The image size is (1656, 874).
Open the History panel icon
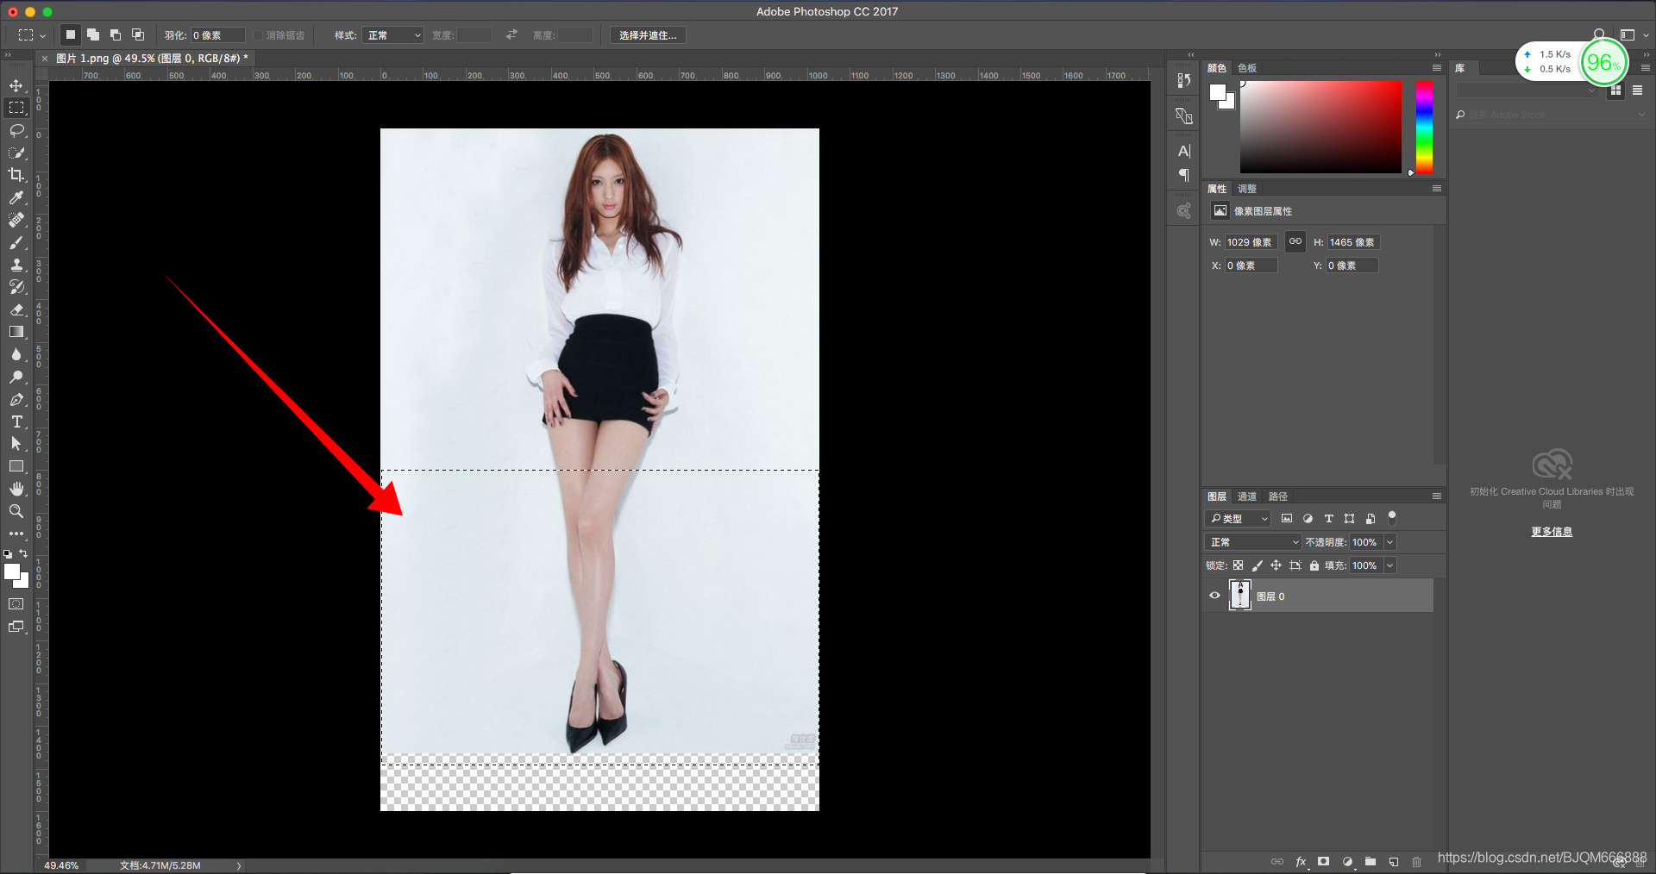[1183, 80]
